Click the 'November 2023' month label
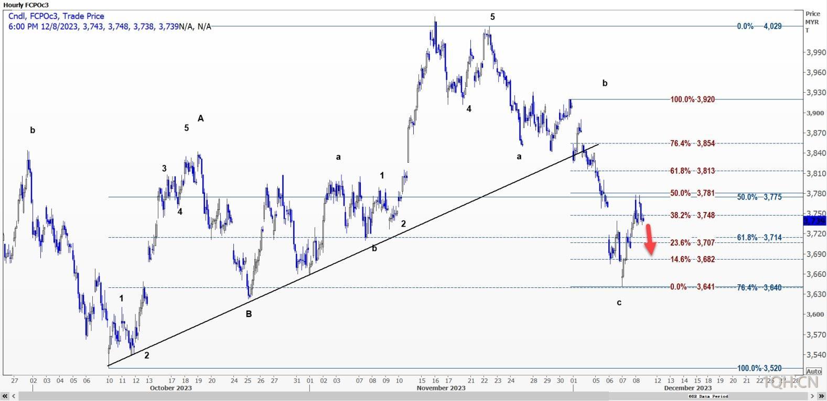The image size is (827, 401). [441, 388]
